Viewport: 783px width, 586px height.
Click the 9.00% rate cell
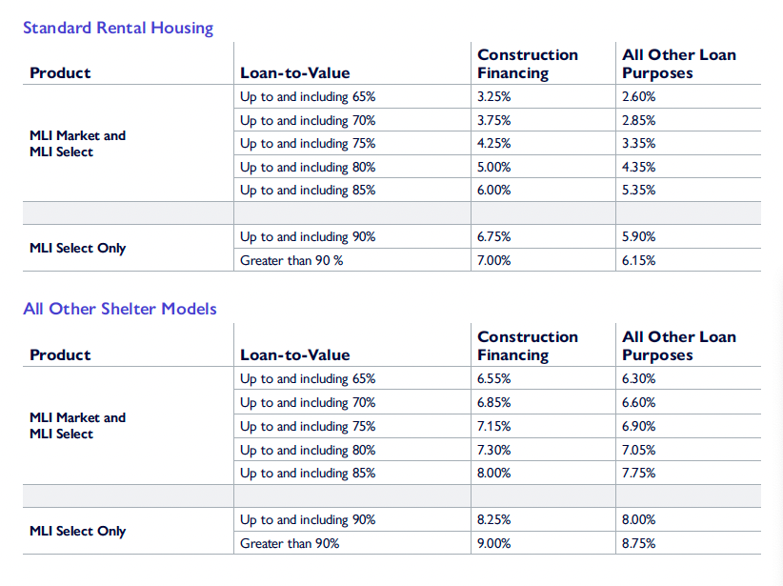click(x=494, y=543)
